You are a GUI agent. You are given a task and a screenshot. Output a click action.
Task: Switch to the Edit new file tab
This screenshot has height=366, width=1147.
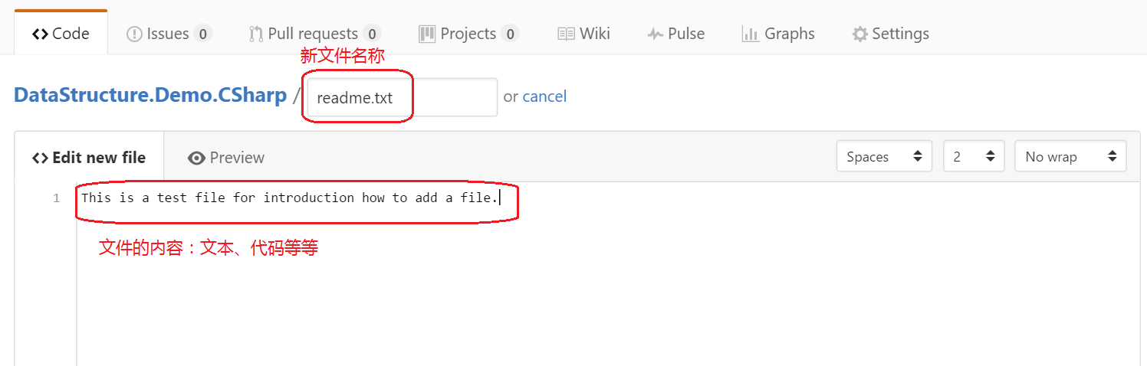(89, 158)
